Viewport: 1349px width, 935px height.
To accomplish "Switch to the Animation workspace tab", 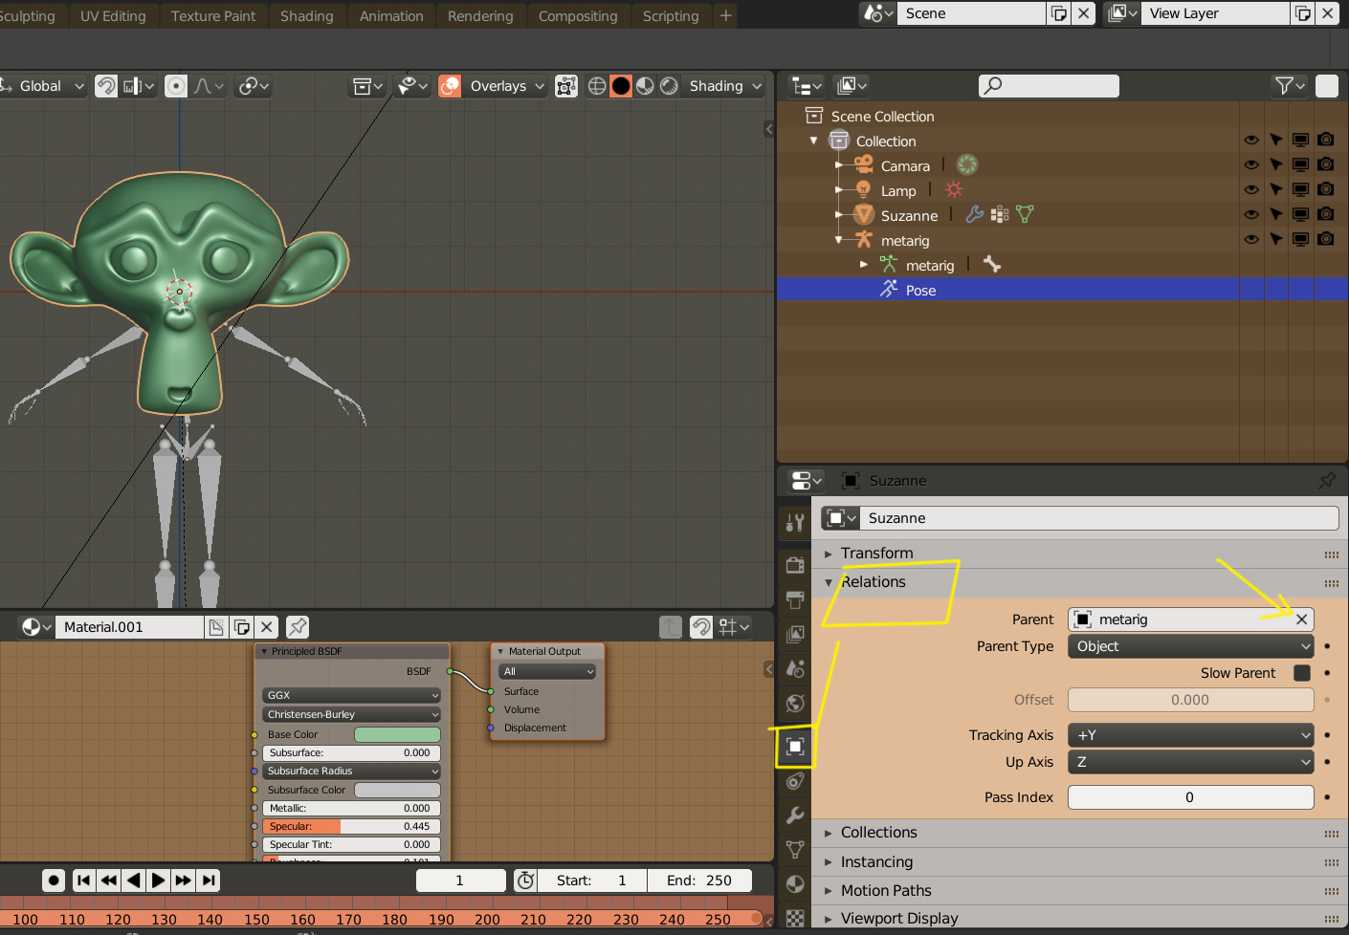I will point(390,16).
